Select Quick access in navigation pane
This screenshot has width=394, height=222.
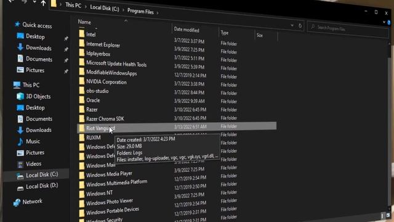37,25
